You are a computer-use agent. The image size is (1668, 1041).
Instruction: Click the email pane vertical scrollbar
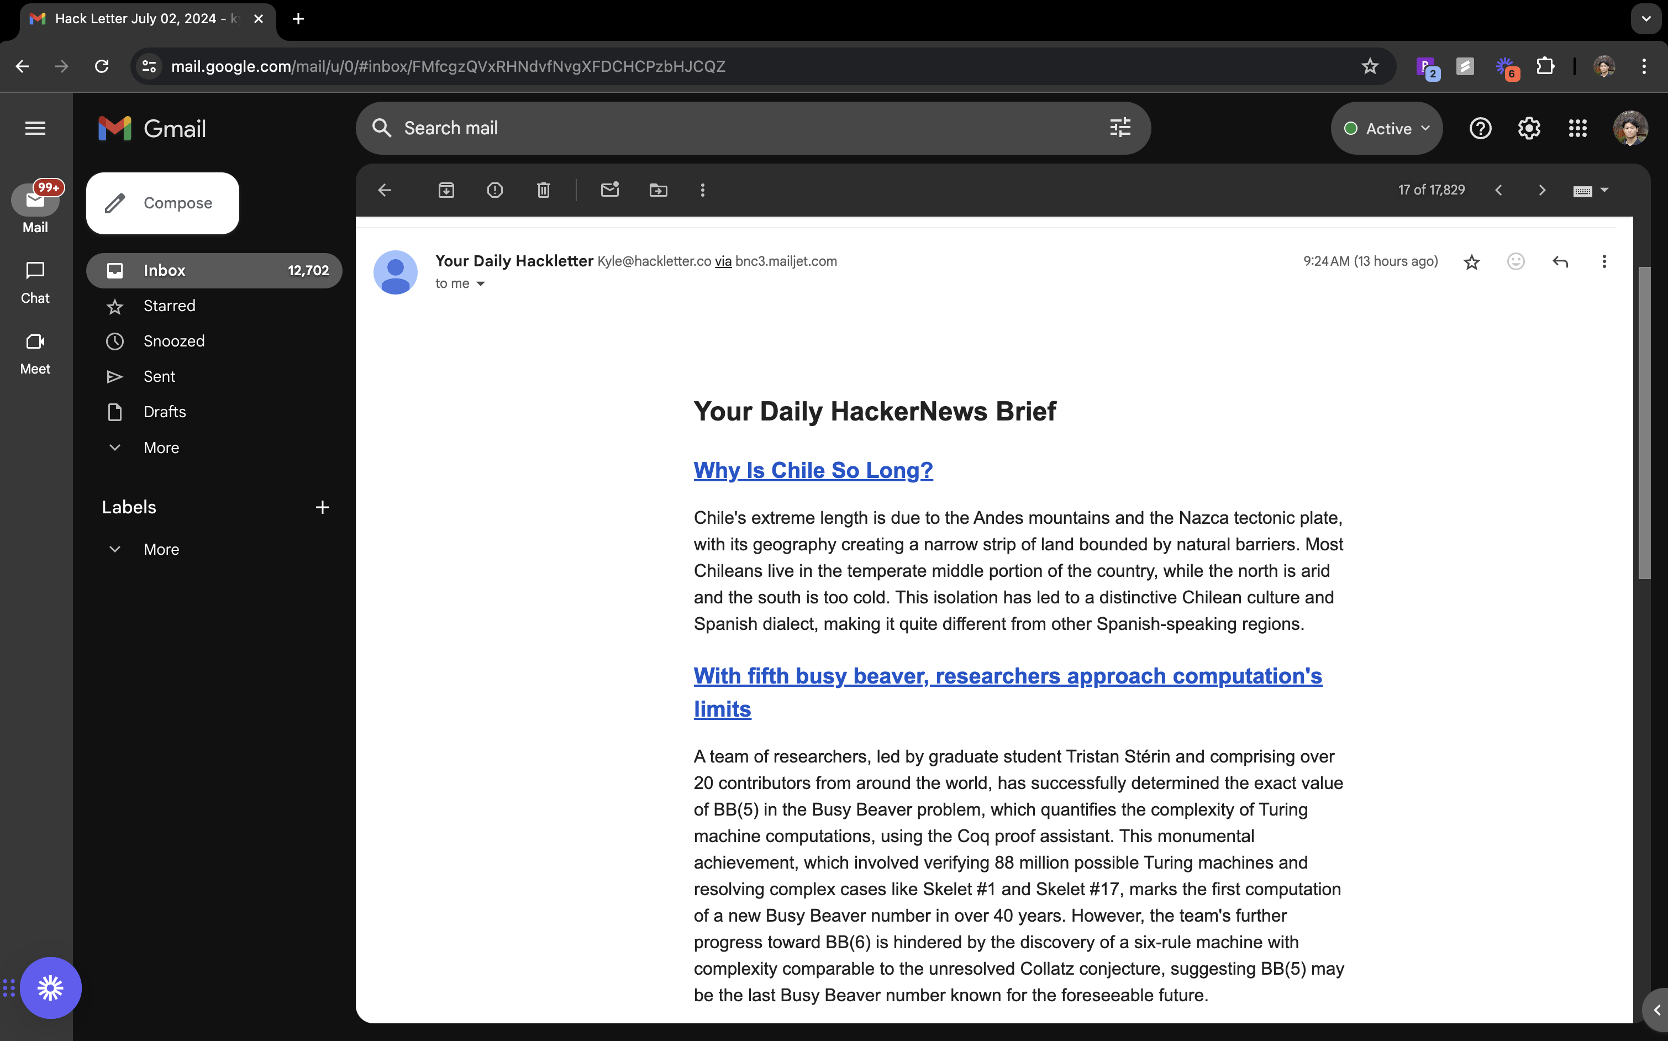point(1644,423)
